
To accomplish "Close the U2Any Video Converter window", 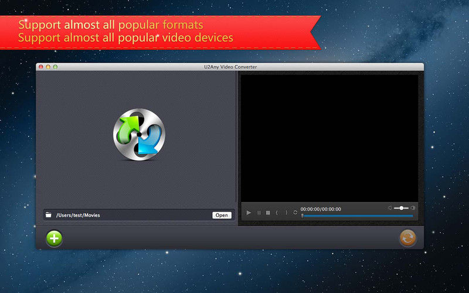I will click(41, 67).
